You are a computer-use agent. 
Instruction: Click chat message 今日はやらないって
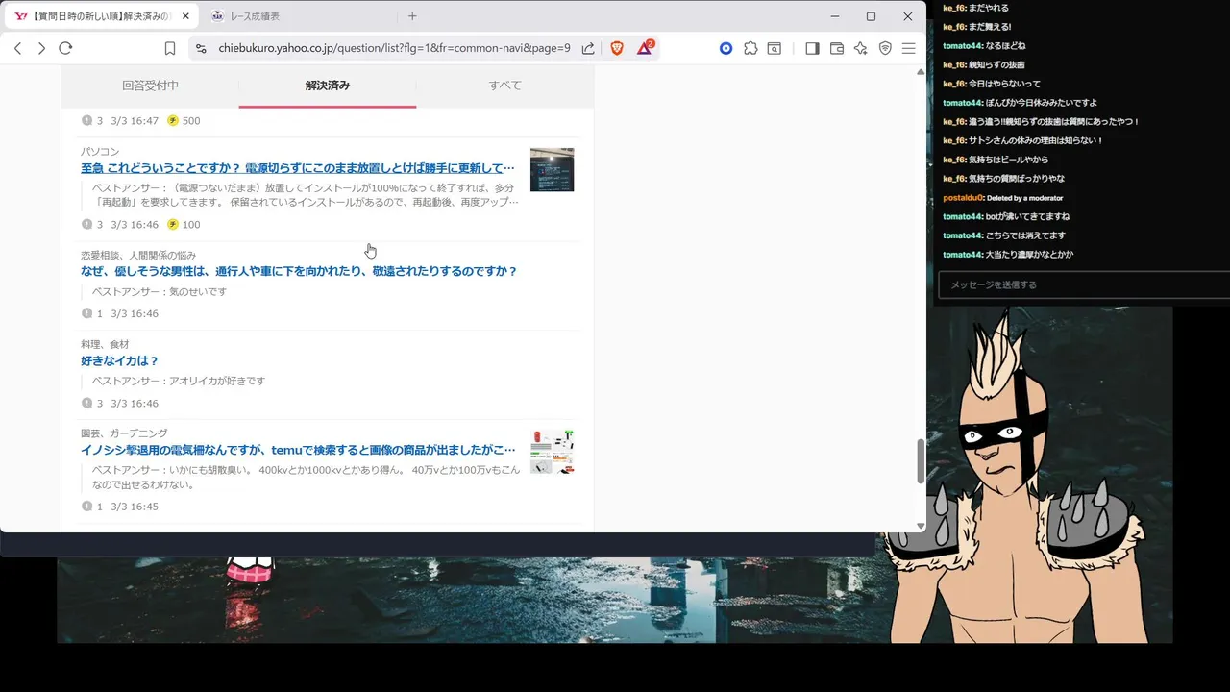(1004, 85)
